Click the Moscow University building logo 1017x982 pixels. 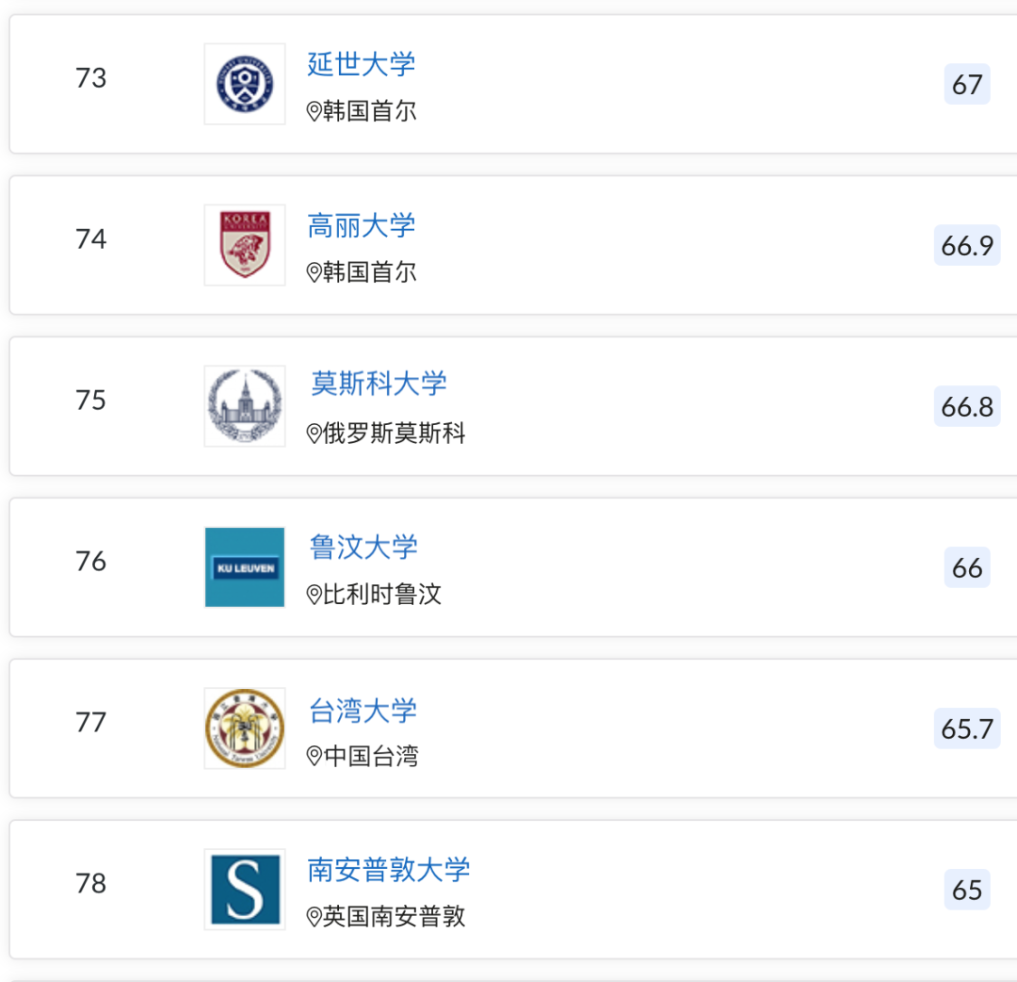click(x=245, y=406)
